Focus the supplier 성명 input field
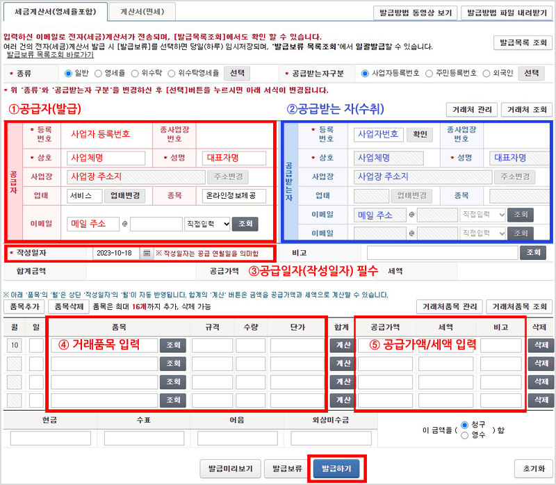 [x=234, y=158]
